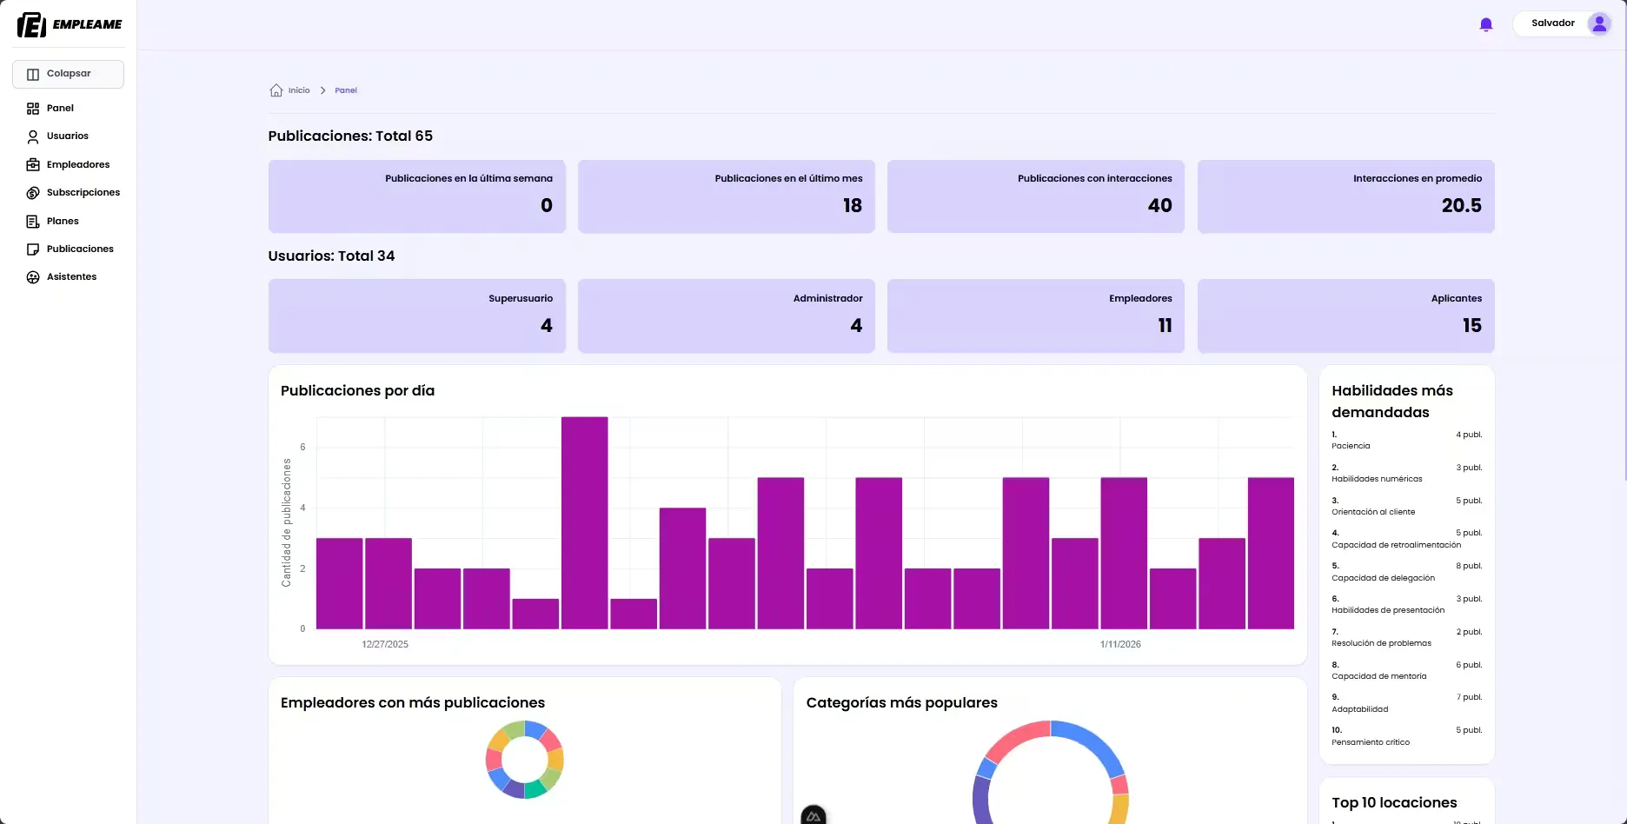Open notifications with the bell icon

tap(1486, 23)
